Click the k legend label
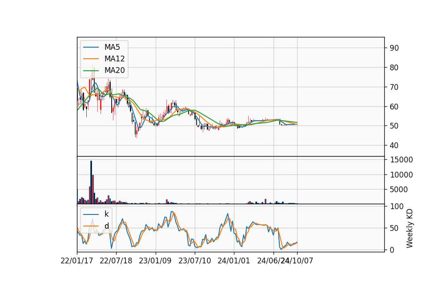This screenshot has height=307, width=427. pyautogui.click(x=106, y=214)
